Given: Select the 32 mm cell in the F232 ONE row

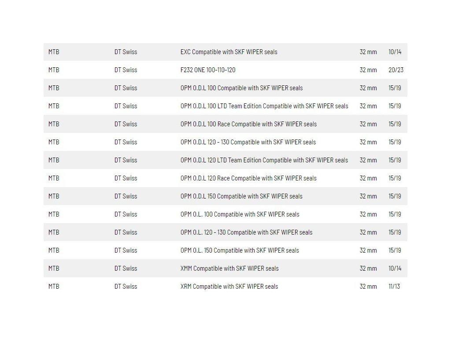Looking at the screenshot, I should point(368,70).
